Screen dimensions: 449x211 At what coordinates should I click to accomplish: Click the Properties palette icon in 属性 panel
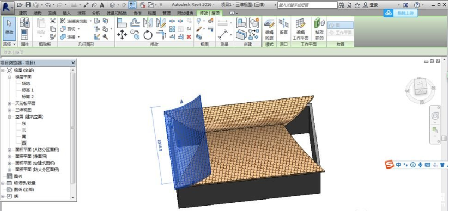[25, 35]
